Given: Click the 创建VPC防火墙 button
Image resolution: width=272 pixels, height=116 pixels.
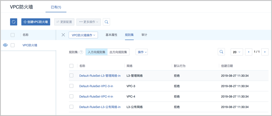Looking at the screenshot, I should (36, 22).
